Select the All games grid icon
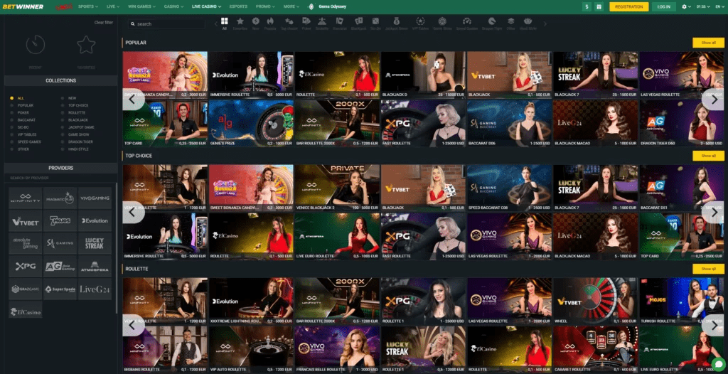728x374 pixels. [225, 22]
